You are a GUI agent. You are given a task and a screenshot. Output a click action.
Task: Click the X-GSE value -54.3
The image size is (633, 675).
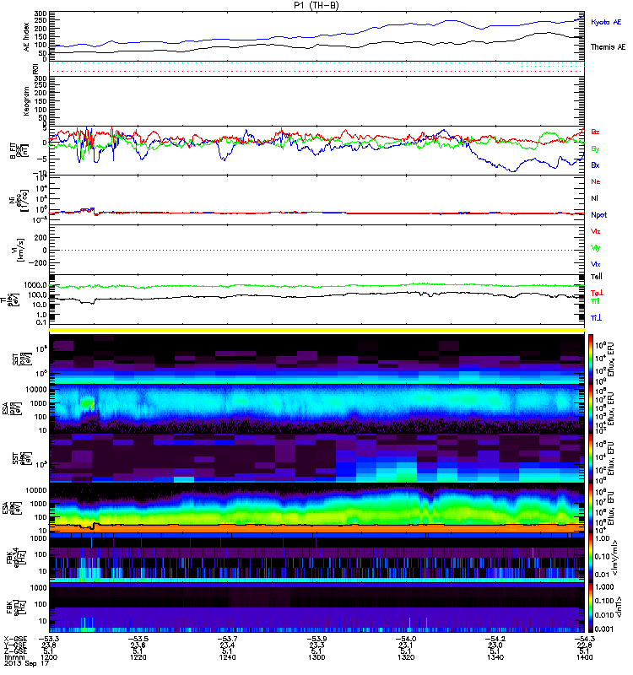pos(584,639)
